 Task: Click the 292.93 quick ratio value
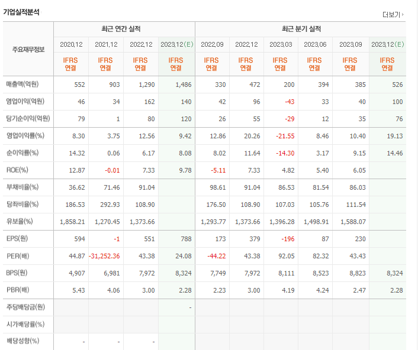pyautogui.click(x=110, y=205)
